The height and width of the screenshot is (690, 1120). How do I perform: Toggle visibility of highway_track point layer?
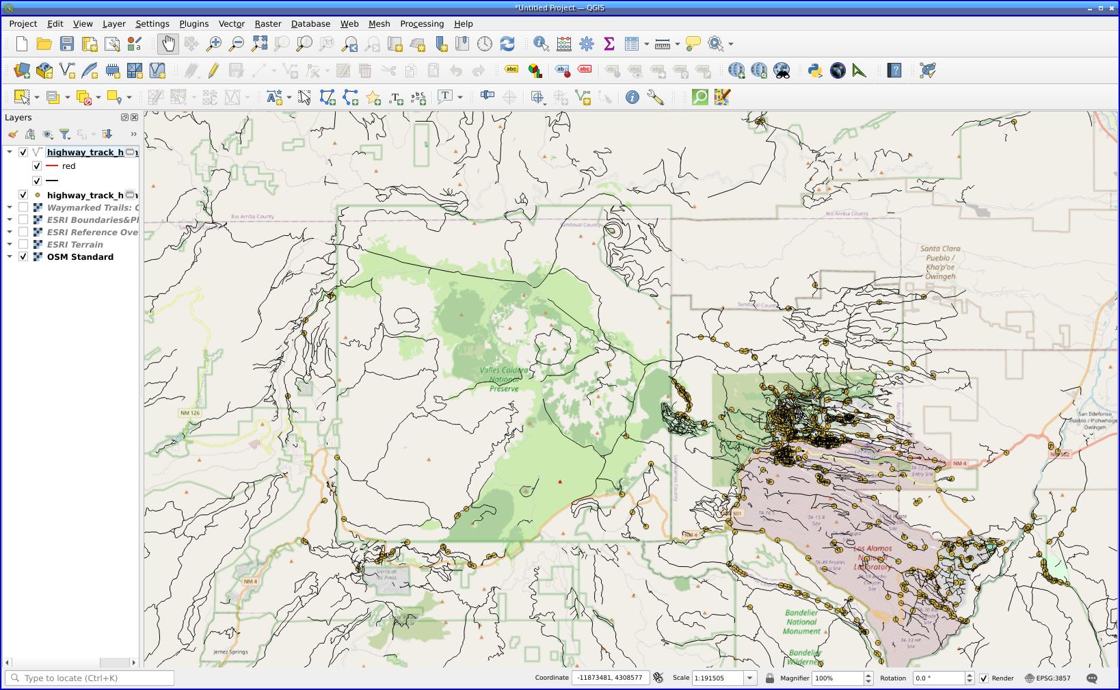[x=23, y=196]
